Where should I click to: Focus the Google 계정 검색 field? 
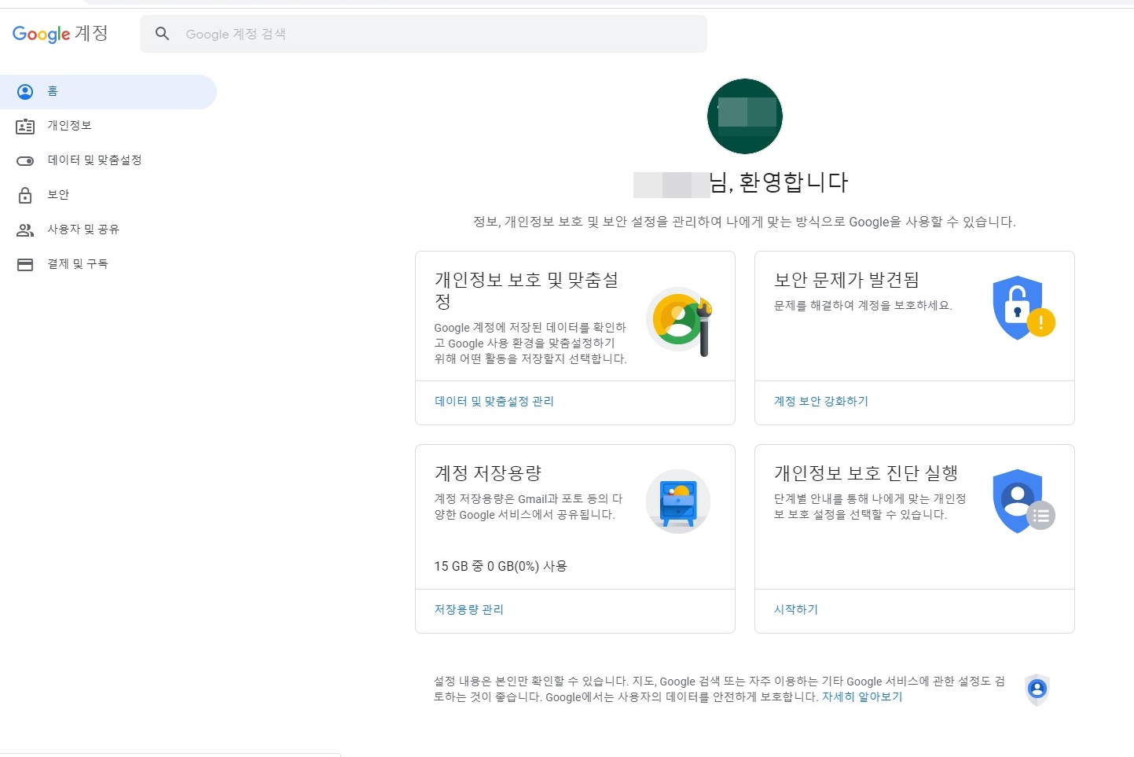(424, 34)
